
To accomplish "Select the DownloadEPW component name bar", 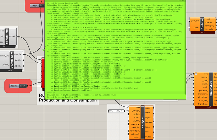I will click(x=12, y=60).
